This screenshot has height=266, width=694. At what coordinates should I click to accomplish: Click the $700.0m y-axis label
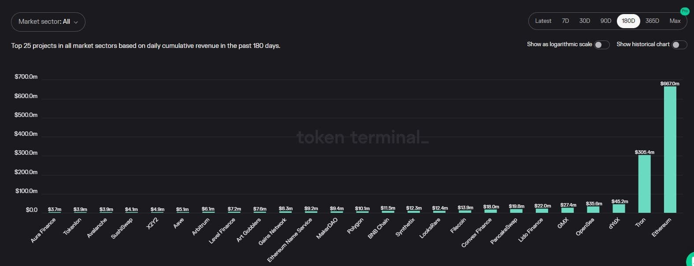pos(26,77)
